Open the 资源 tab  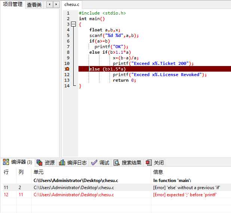pyautogui.click(x=46, y=163)
